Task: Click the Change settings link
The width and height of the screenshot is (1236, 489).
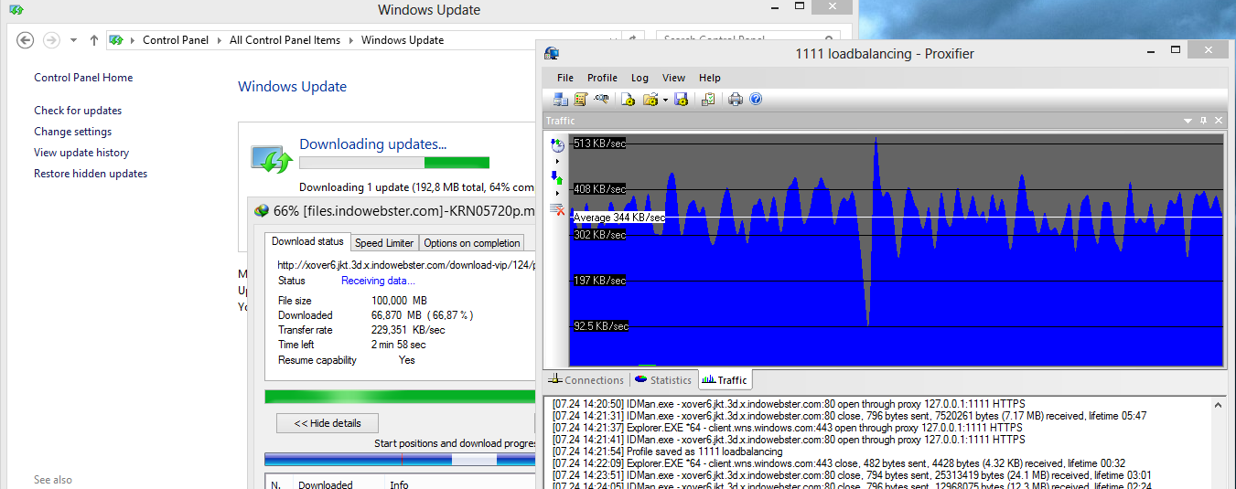Action: pos(72,132)
